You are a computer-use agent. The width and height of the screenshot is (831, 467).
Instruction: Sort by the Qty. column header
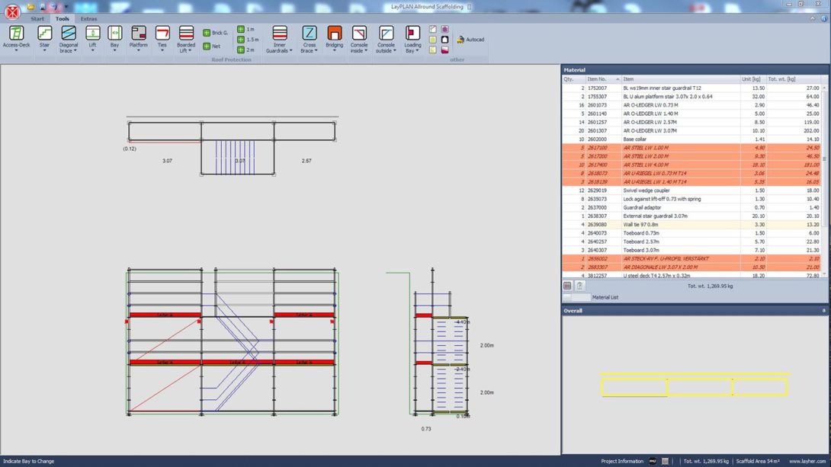coord(573,79)
